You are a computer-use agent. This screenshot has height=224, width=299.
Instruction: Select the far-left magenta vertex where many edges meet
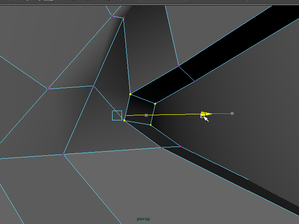[48, 89]
